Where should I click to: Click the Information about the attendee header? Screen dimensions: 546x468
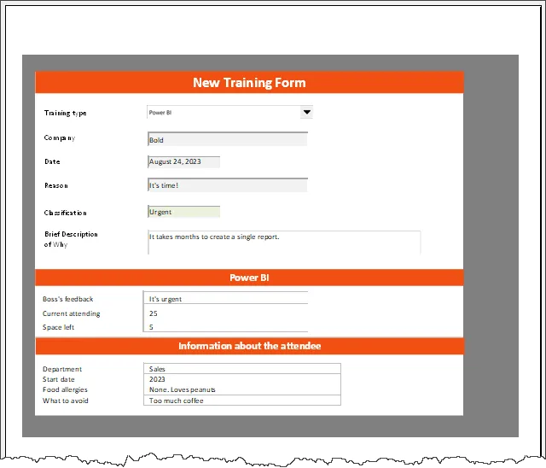[x=249, y=346]
